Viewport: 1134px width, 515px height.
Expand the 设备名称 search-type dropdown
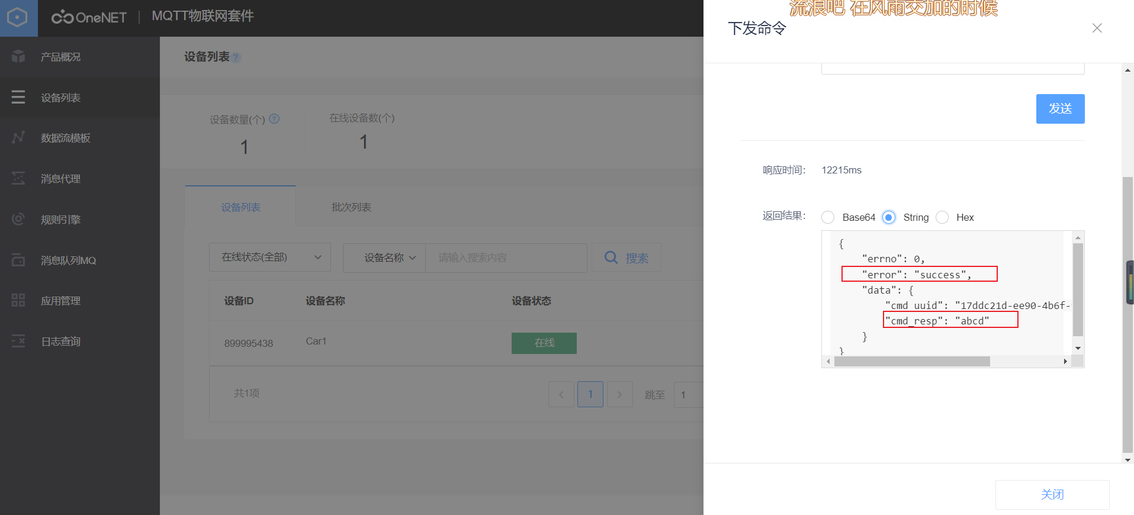(x=384, y=257)
